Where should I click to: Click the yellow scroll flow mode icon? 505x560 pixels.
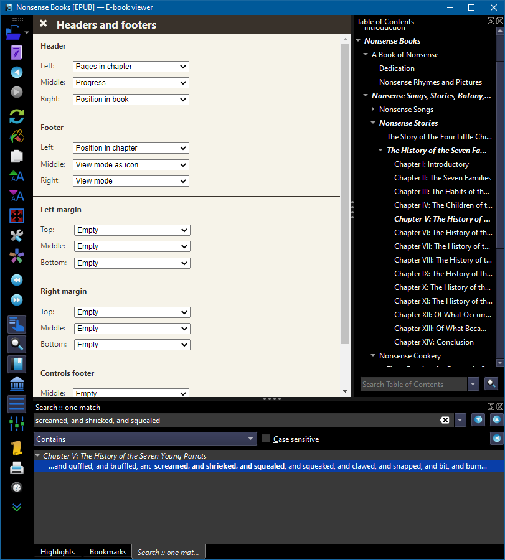(x=16, y=448)
